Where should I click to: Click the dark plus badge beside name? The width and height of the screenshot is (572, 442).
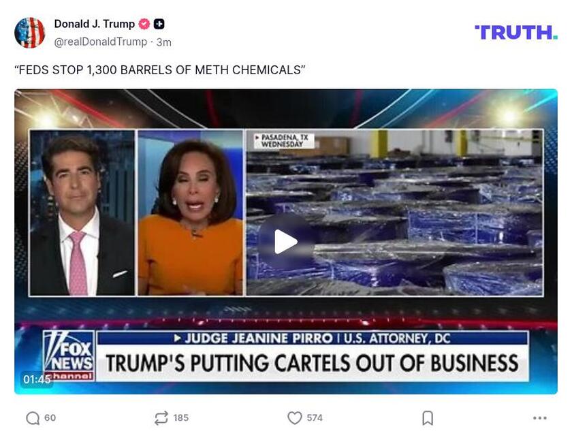tap(159, 24)
